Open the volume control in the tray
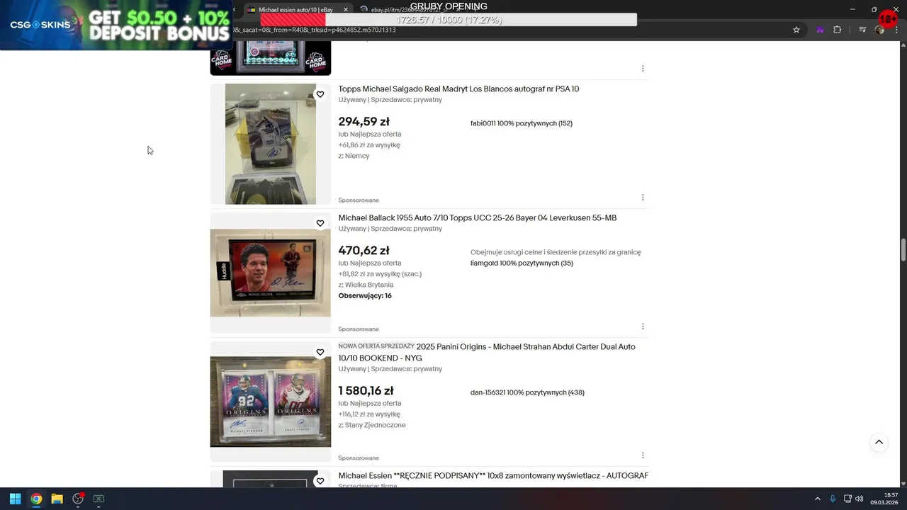 [859, 499]
